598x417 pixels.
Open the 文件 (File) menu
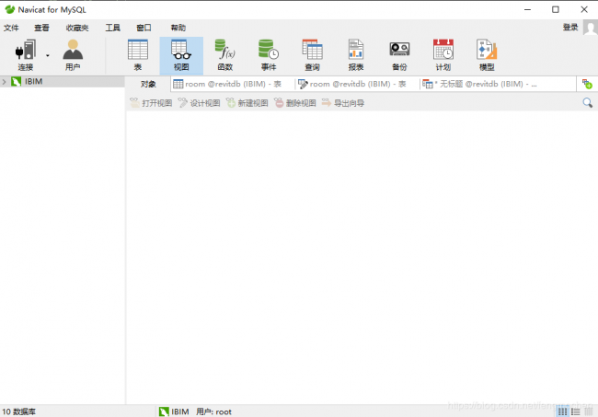tap(11, 28)
